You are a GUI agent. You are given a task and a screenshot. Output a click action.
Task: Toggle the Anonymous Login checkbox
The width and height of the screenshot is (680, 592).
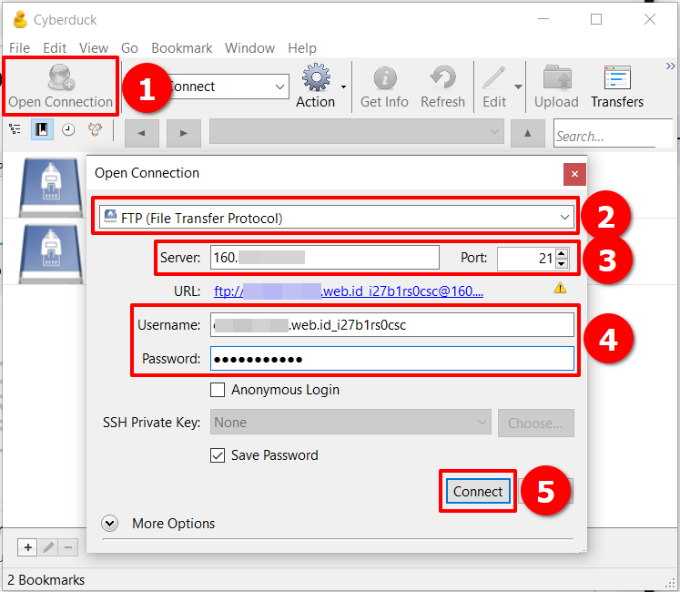click(x=218, y=390)
